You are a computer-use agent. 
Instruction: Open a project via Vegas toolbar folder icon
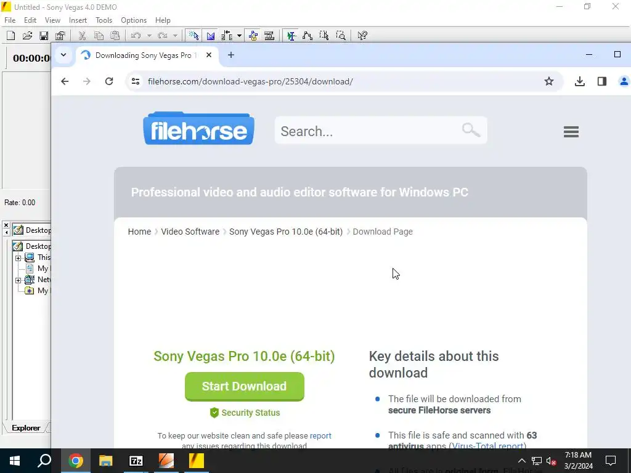[27, 36]
